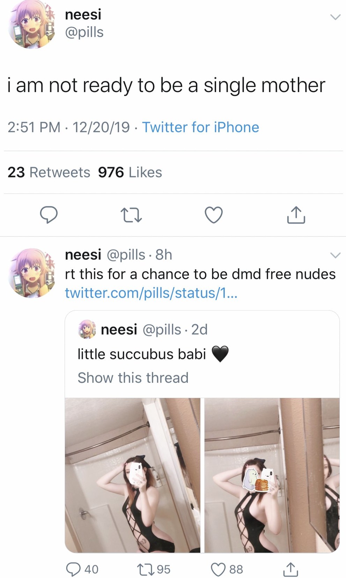View the 23 Retweets list
346x578 pixels.
pos(49,172)
